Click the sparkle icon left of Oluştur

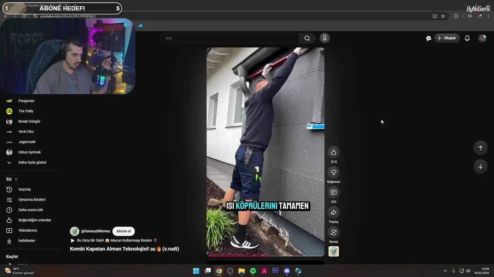[x=428, y=38]
